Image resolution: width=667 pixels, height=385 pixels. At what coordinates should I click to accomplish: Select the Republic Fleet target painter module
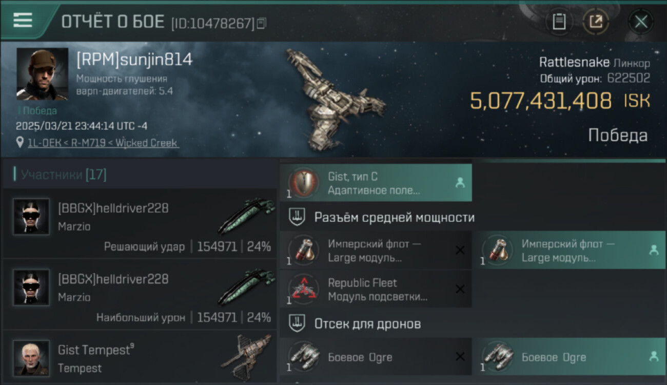[x=376, y=289]
